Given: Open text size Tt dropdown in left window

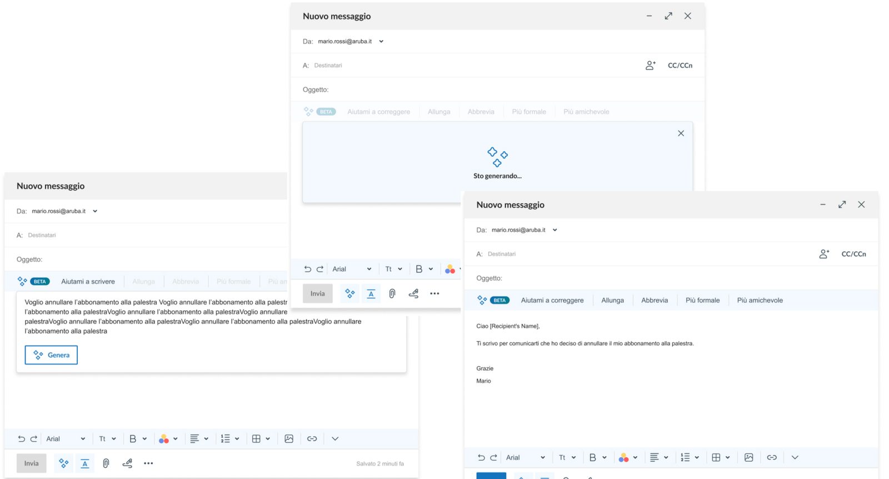Looking at the screenshot, I should [x=107, y=439].
